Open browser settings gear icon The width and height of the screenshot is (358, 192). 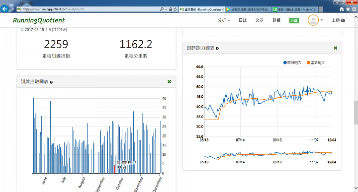coord(354,9)
